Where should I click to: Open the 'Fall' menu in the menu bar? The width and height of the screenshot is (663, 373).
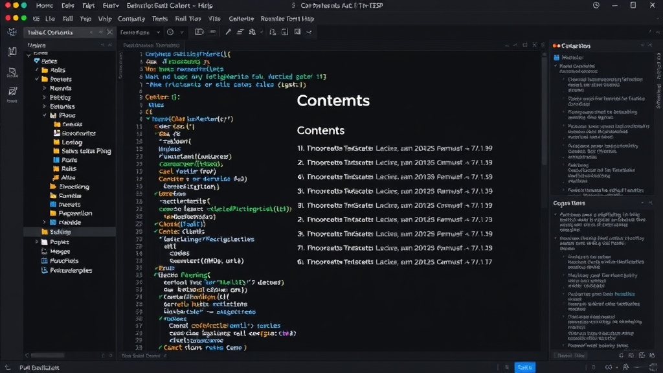point(67,19)
